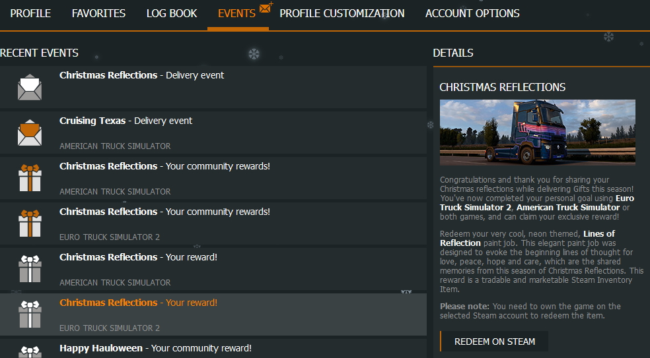The height and width of the screenshot is (358, 650).
Task: Click the 'Lines of Reflection' bold text
Action: pyautogui.click(x=527, y=239)
